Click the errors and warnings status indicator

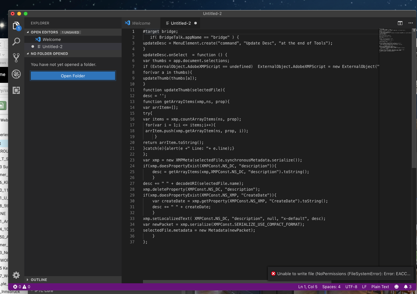click(x=21, y=287)
